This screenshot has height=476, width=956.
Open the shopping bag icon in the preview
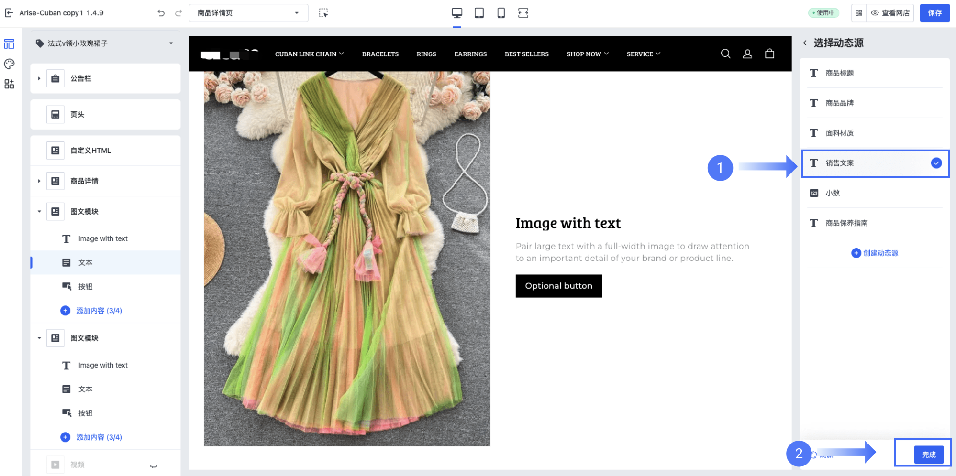[x=769, y=54]
